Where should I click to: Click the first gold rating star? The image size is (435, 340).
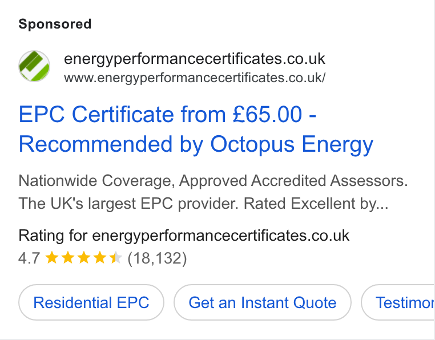click(x=51, y=258)
